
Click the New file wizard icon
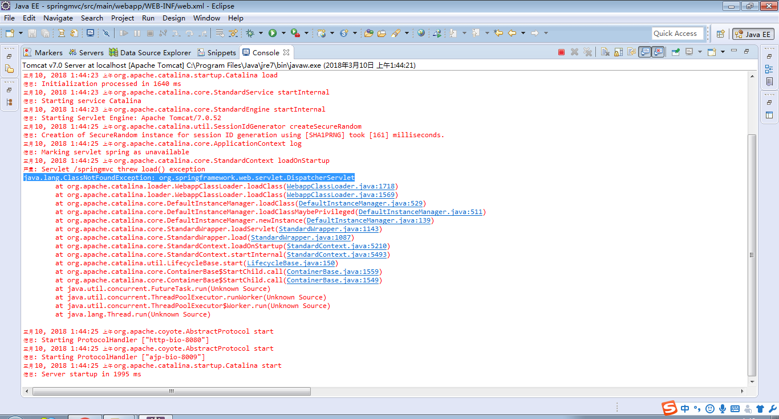tap(10, 34)
